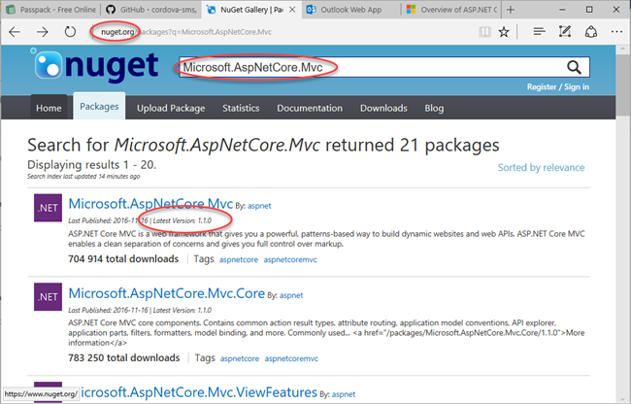The image size is (631, 404).
Task: Make a Web Note pen icon
Action: (x=565, y=31)
